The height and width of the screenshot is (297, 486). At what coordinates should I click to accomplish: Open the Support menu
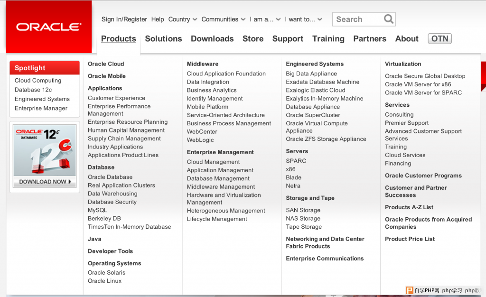[288, 39]
